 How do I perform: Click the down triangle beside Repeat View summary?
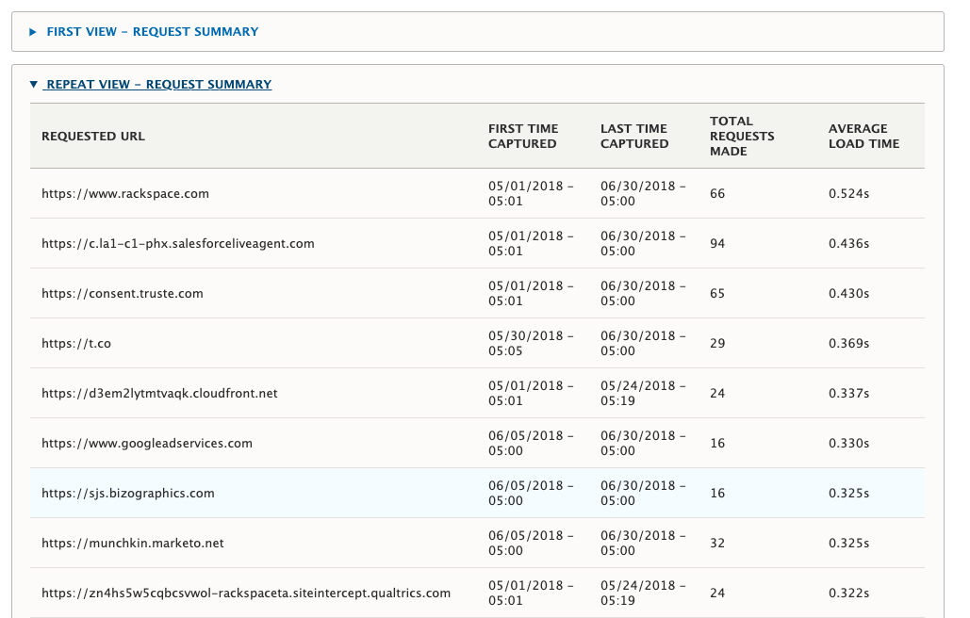click(x=33, y=85)
